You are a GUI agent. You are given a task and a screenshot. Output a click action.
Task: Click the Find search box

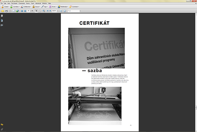73,11
